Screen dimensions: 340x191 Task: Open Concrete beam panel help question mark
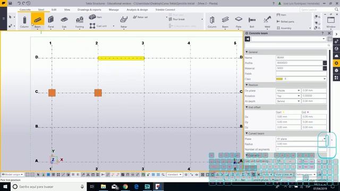[322, 33]
